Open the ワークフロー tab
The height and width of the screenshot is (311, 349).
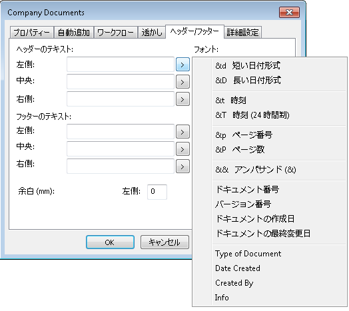tap(115, 33)
